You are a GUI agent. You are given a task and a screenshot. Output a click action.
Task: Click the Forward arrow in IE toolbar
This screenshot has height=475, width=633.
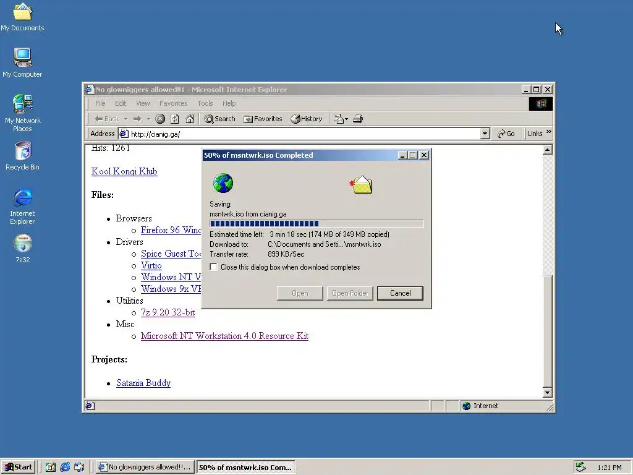137,119
